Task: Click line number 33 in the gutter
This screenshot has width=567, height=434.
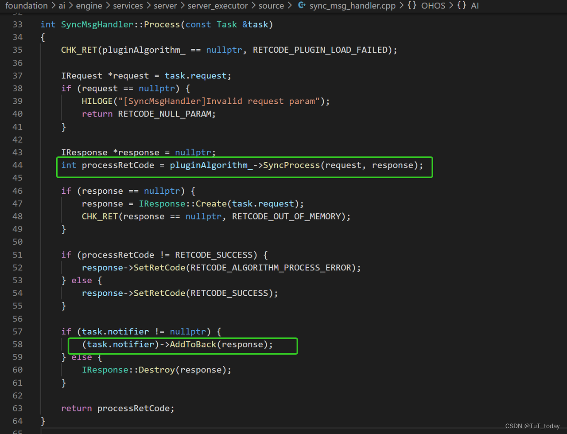Action: click(18, 24)
